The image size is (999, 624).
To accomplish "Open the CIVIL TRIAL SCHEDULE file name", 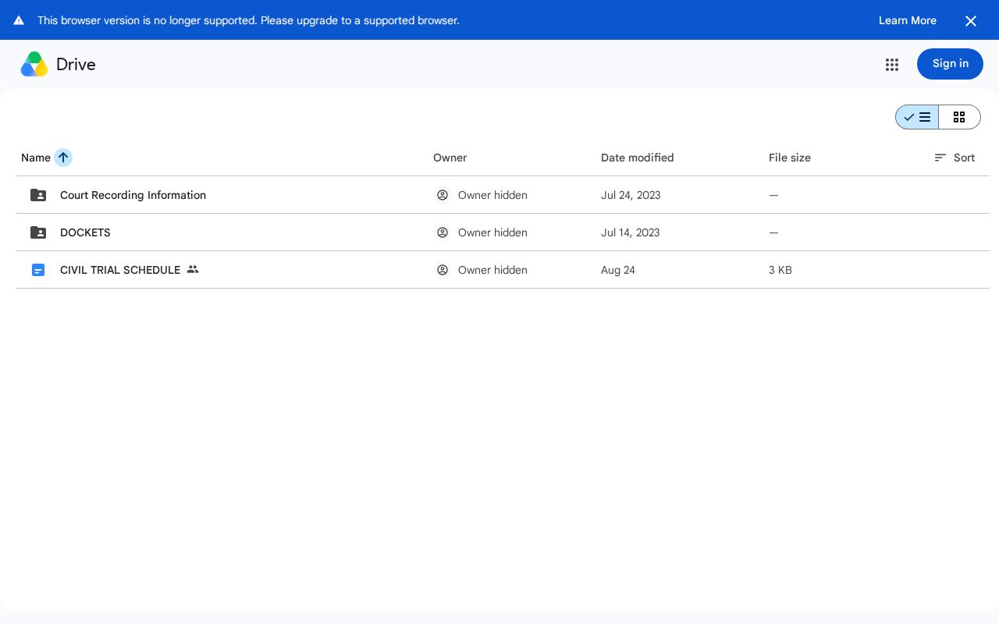I will point(120,270).
